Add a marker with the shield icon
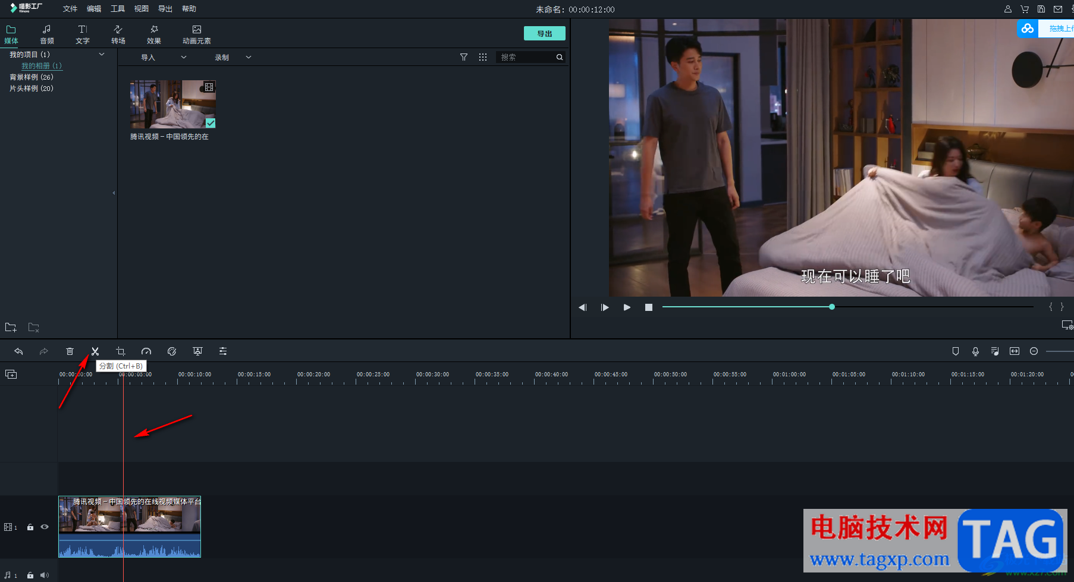 [x=956, y=351]
